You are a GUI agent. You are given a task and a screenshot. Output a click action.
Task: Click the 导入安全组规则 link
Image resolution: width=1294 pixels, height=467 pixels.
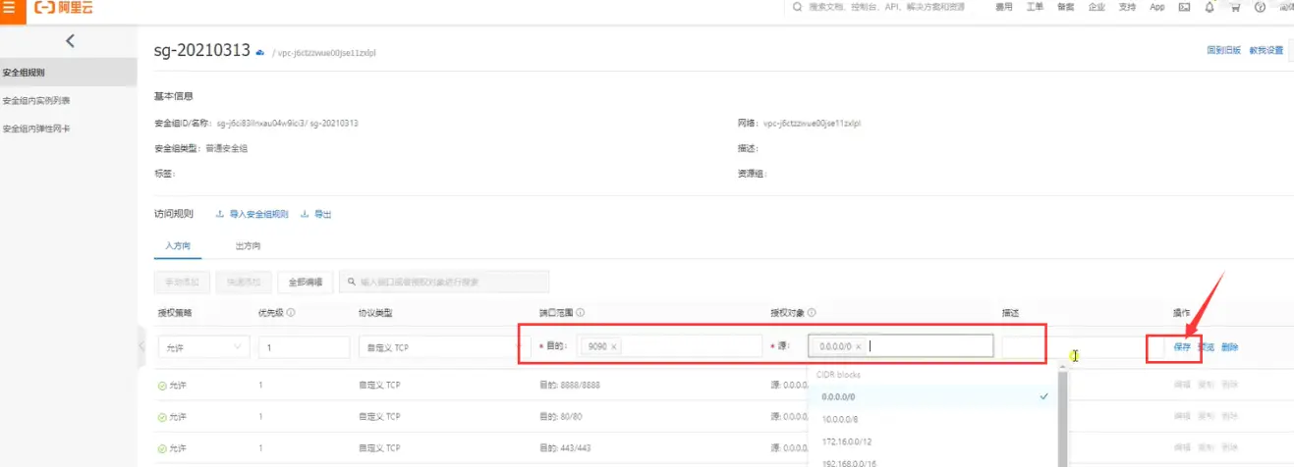257,214
